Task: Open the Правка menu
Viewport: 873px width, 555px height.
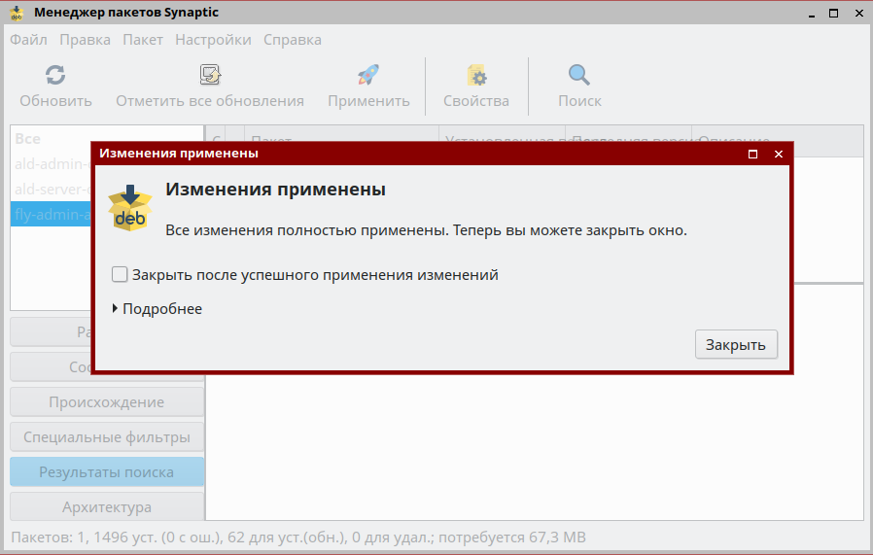Action: click(85, 40)
